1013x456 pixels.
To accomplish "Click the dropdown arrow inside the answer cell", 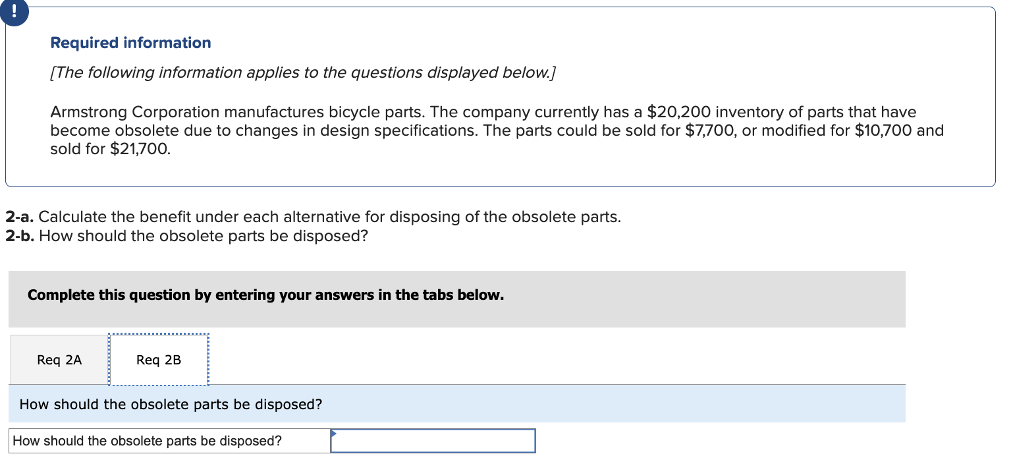I will click(336, 435).
